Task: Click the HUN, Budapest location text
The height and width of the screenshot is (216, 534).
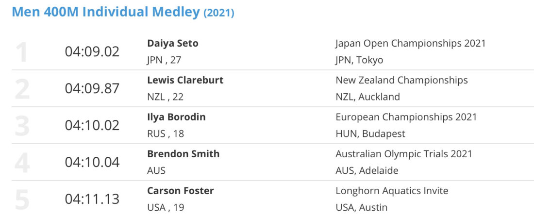Action: 370,134
